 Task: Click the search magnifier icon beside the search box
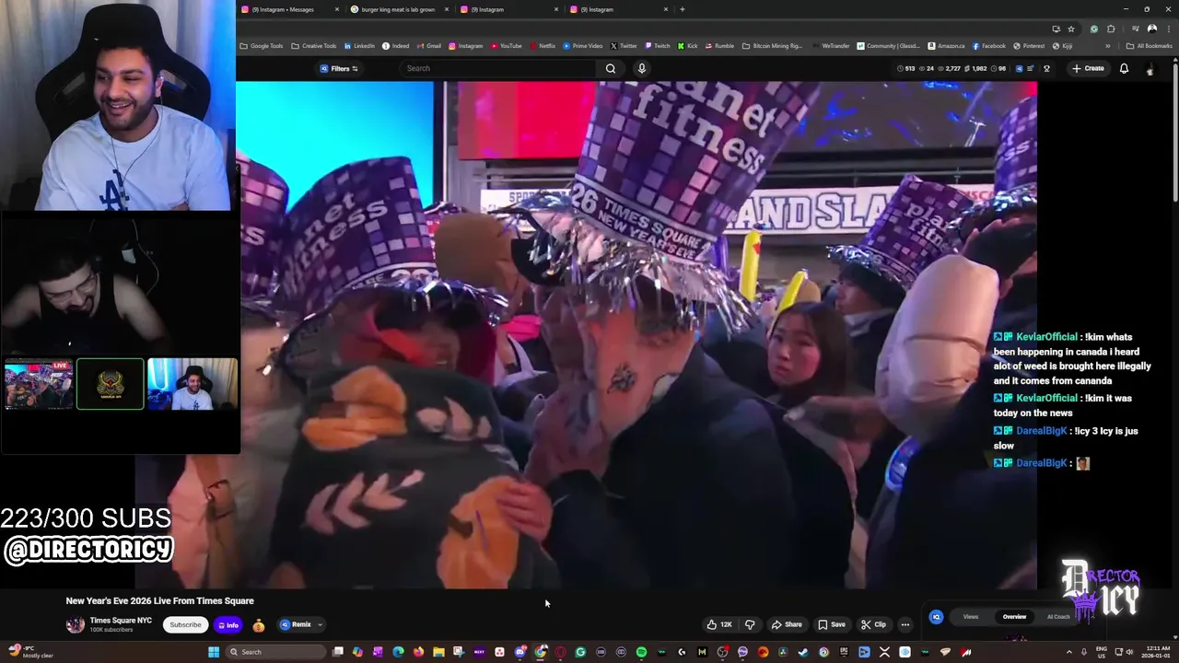coord(610,68)
